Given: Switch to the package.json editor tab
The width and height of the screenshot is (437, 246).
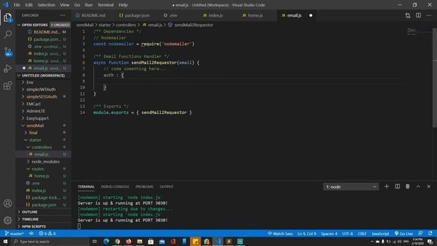Looking at the screenshot, I should click(135, 15).
